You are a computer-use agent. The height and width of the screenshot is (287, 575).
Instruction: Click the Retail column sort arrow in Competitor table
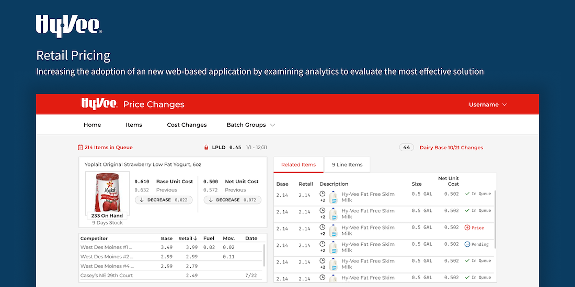coord(195,238)
